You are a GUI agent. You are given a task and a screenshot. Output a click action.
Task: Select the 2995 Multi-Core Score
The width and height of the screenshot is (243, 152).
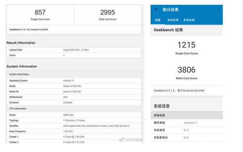pos(107,13)
